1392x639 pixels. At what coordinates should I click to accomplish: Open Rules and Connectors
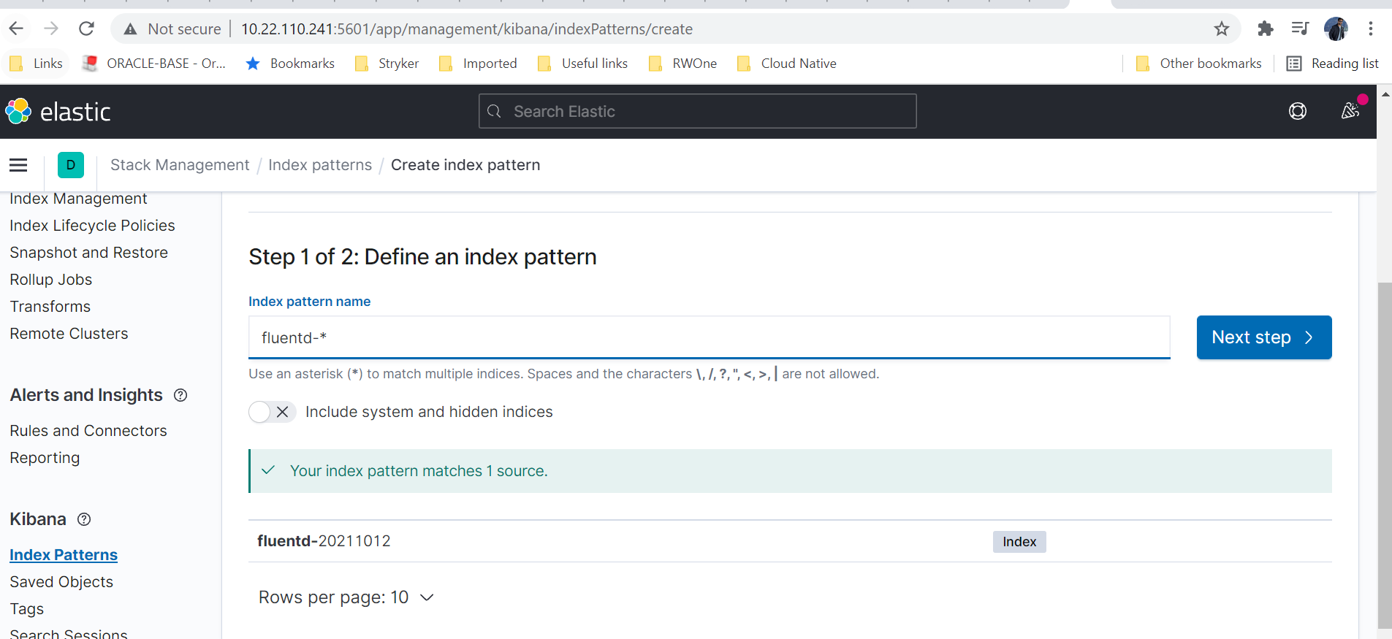click(x=88, y=431)
